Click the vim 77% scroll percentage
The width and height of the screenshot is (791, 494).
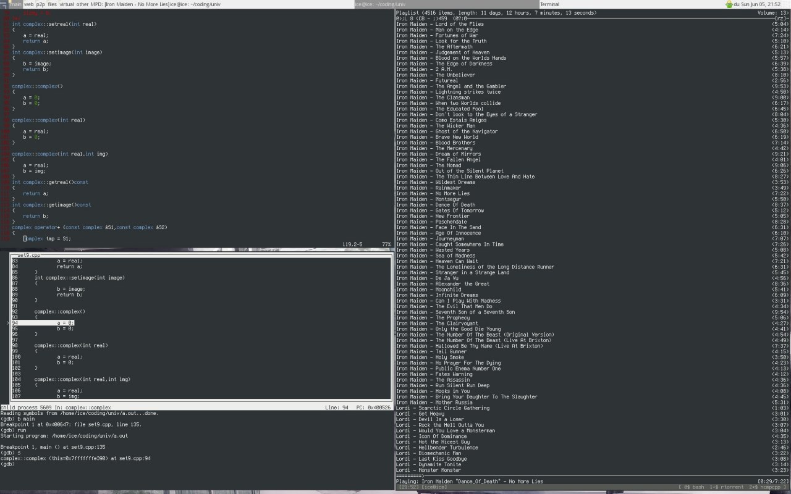tap(387, 245)
